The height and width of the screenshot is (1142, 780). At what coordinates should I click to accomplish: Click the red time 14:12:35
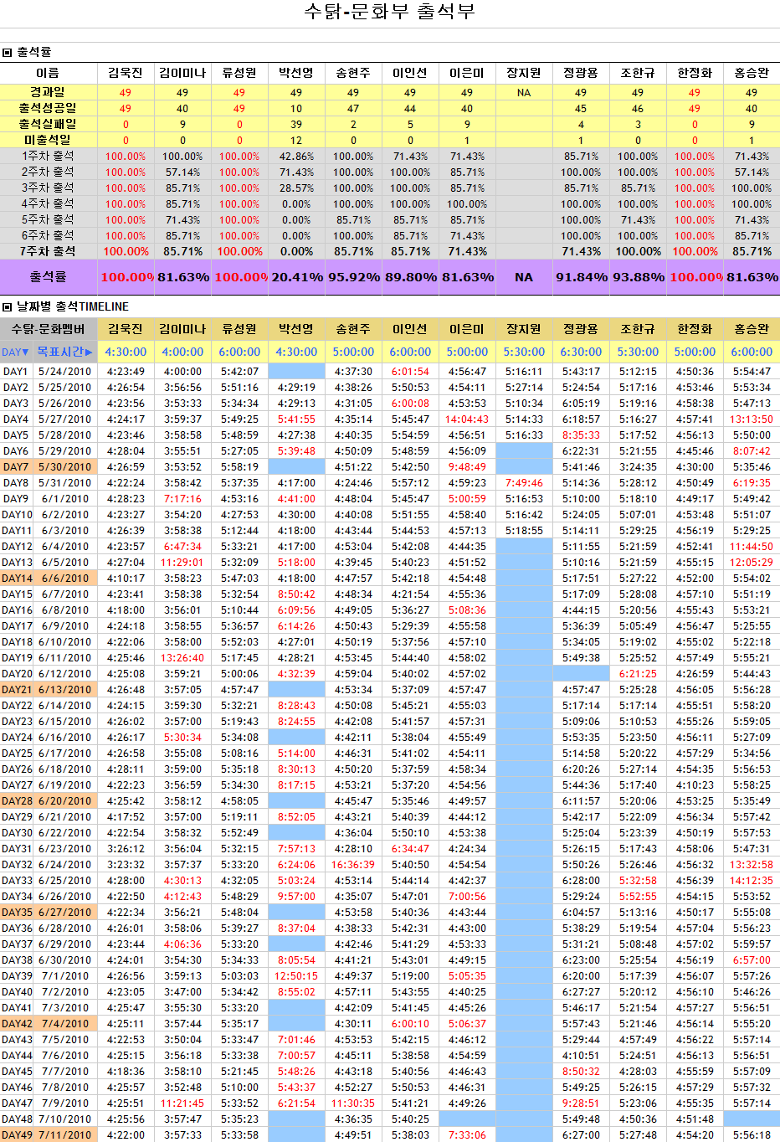pyautogui.click(x=752, y=881)
